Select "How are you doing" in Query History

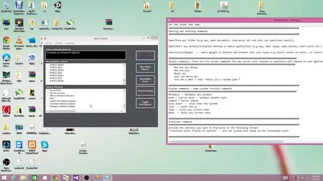pos(57,93)
